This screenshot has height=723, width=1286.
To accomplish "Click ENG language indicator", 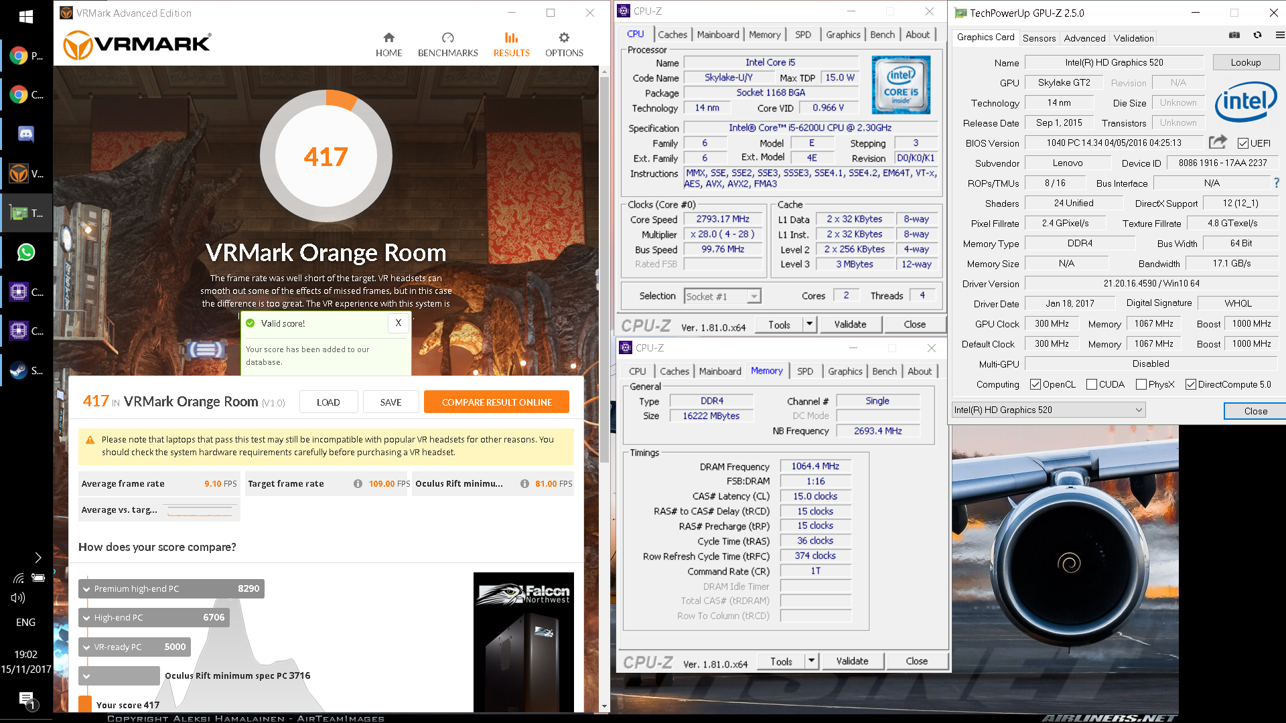I will (x=26, y=622).
